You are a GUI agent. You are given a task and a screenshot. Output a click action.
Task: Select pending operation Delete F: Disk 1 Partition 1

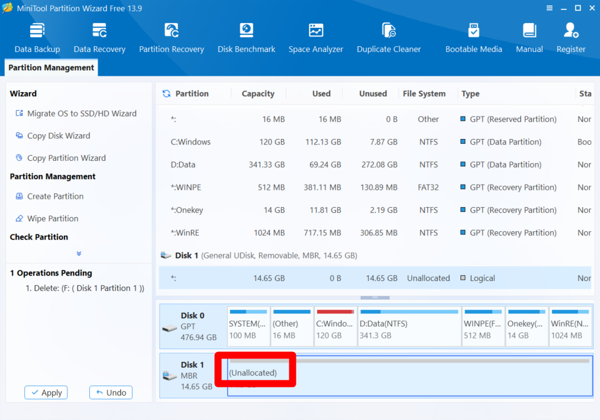(85, 288)
